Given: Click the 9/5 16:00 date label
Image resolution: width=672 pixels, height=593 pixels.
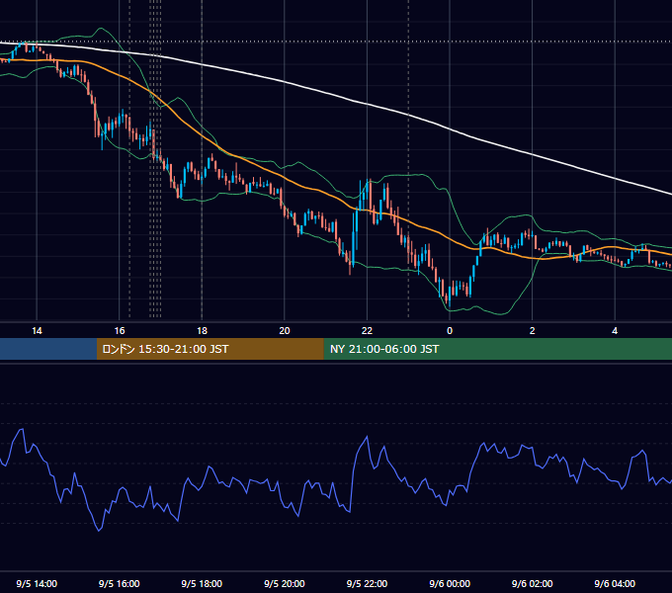Looking at the screenshot, I should 120,583.
